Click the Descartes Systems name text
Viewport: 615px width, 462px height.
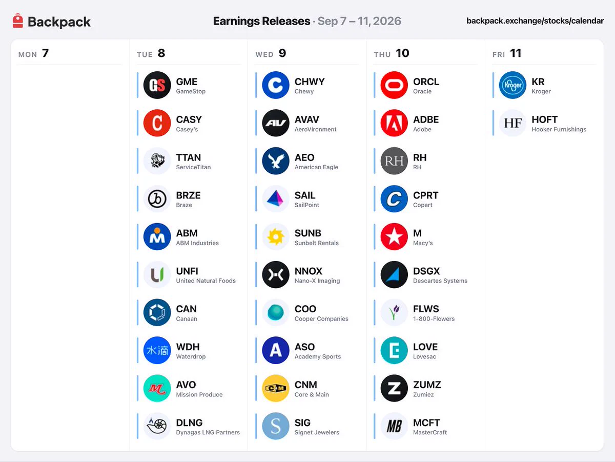point(440,281)
